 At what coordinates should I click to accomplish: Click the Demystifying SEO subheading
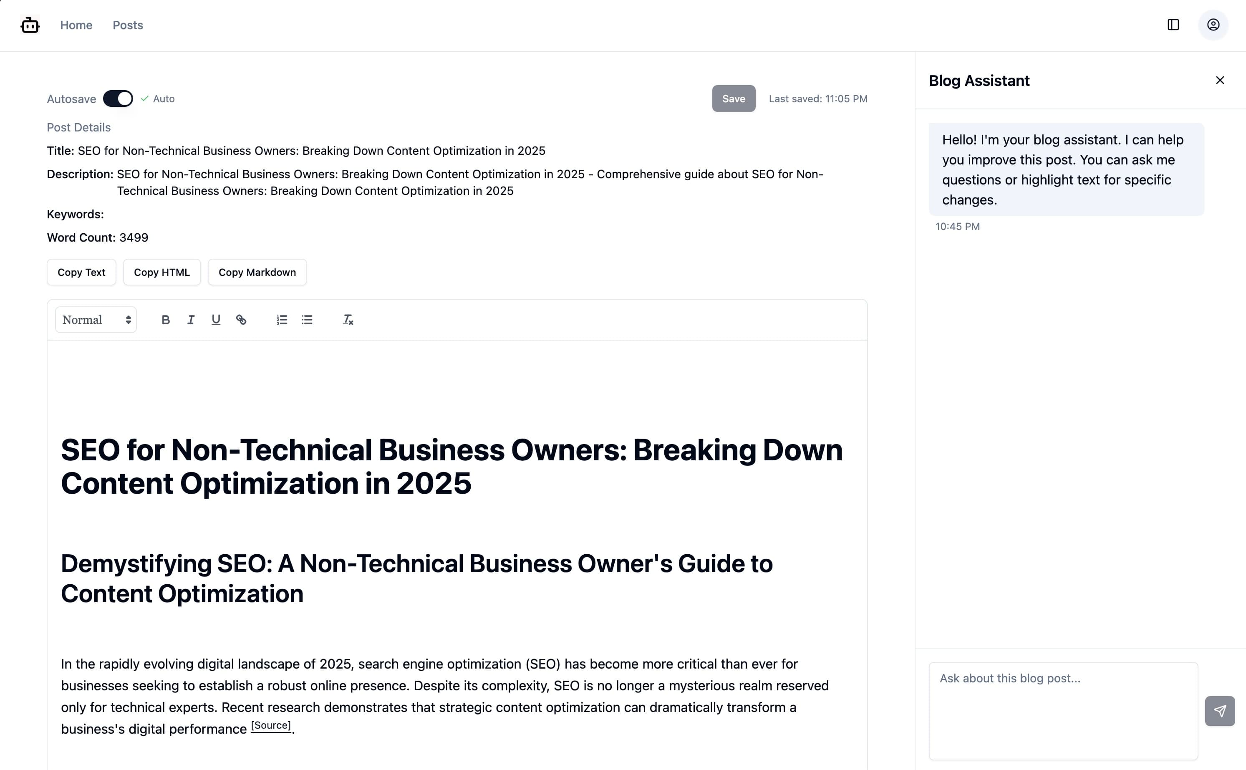tap(416, 578)
